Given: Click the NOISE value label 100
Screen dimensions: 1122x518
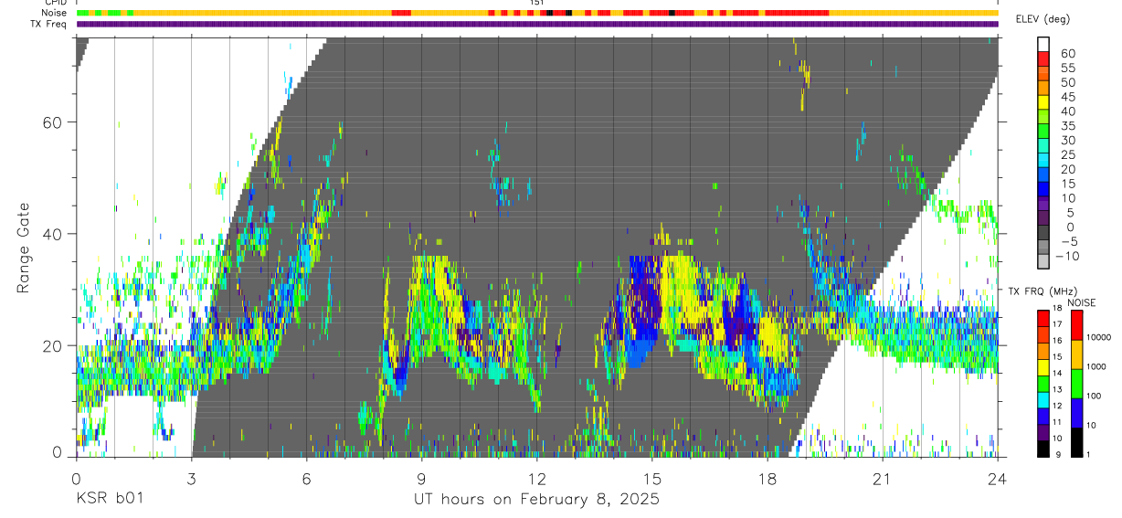Looking at the screenshot, I should click(x=1093, y=396).
